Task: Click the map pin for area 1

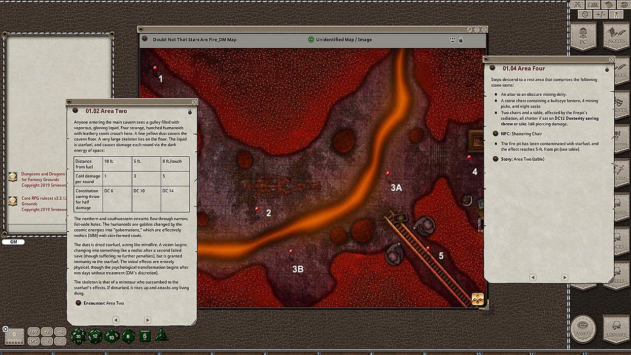Action: click(155, 69)
